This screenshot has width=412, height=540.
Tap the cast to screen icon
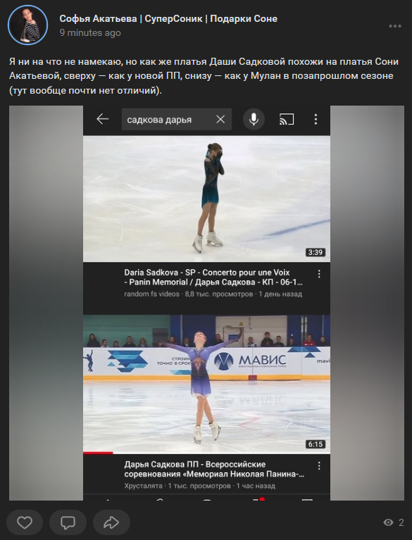pyautogui.click(x=287, y=120)
